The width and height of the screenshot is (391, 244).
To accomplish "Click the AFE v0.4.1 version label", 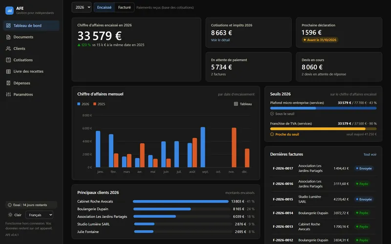I will (x=12, y=235).
